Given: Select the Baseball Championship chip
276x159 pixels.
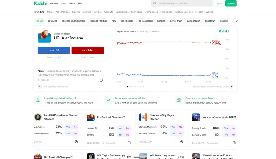Looking at the screenshot, I should (x=73, y=21).
